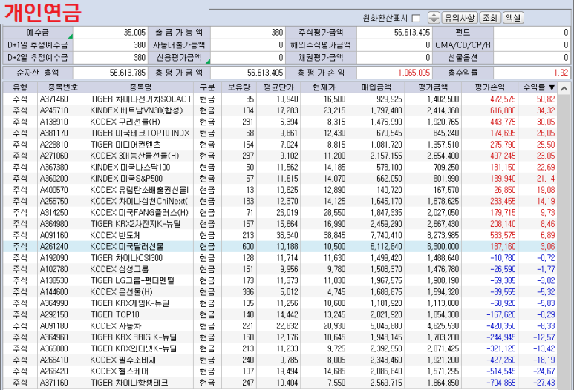Click the CMA/CD/CP/R label cell
This screenshot has height=390, width=574.
463,45
